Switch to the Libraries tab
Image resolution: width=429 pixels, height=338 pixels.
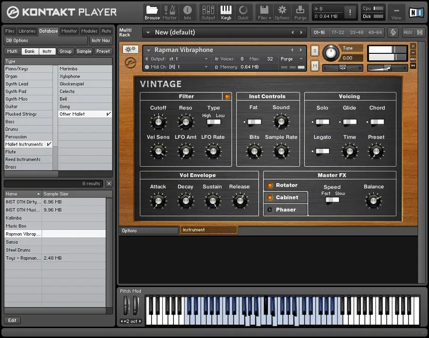[27, 31]
